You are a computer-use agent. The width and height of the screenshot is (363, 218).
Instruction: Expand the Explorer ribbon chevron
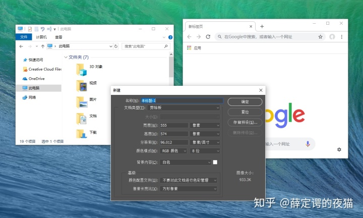164,37
